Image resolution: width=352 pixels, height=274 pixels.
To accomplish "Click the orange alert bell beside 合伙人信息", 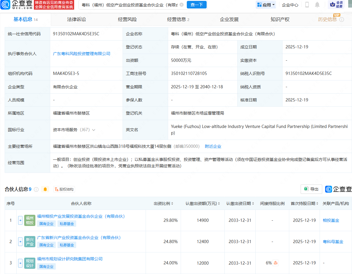I will [45, 189].
